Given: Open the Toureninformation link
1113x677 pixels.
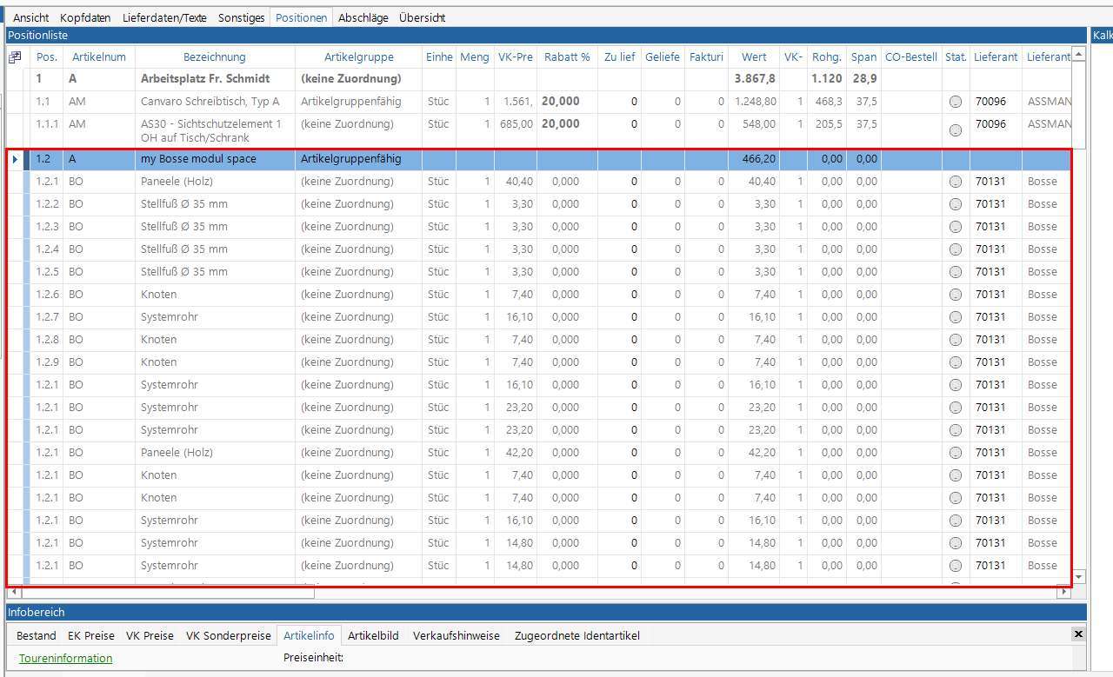Looking at the screenshot, I should click(x=65, y=658).
